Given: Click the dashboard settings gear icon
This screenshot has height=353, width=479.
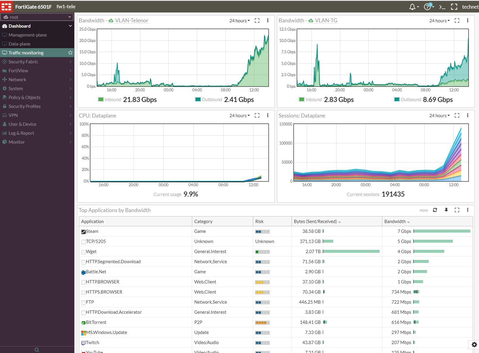Looking at the screenshot, I should pos(474,344).
